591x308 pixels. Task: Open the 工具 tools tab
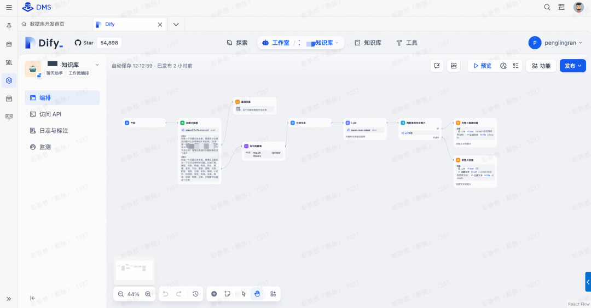pyautogui.click(x=407, y=43)
